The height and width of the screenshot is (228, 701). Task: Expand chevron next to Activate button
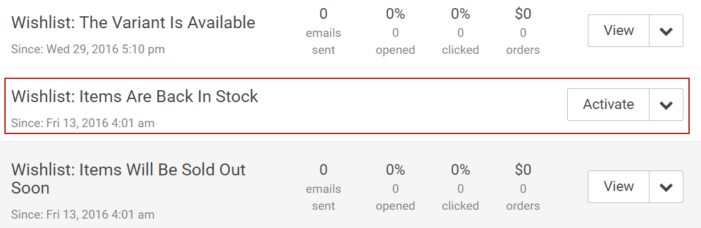point(666,105)
